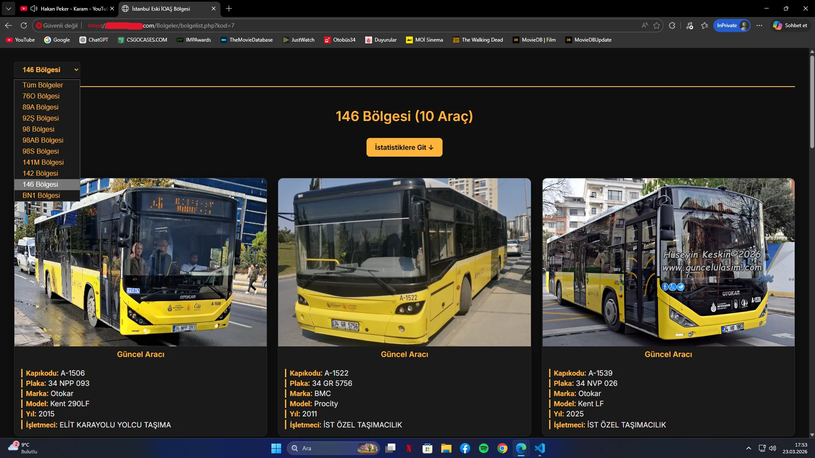Launch Spotify from the taskbar
This screenshot has width=815, height=458.
click(483, 448)
